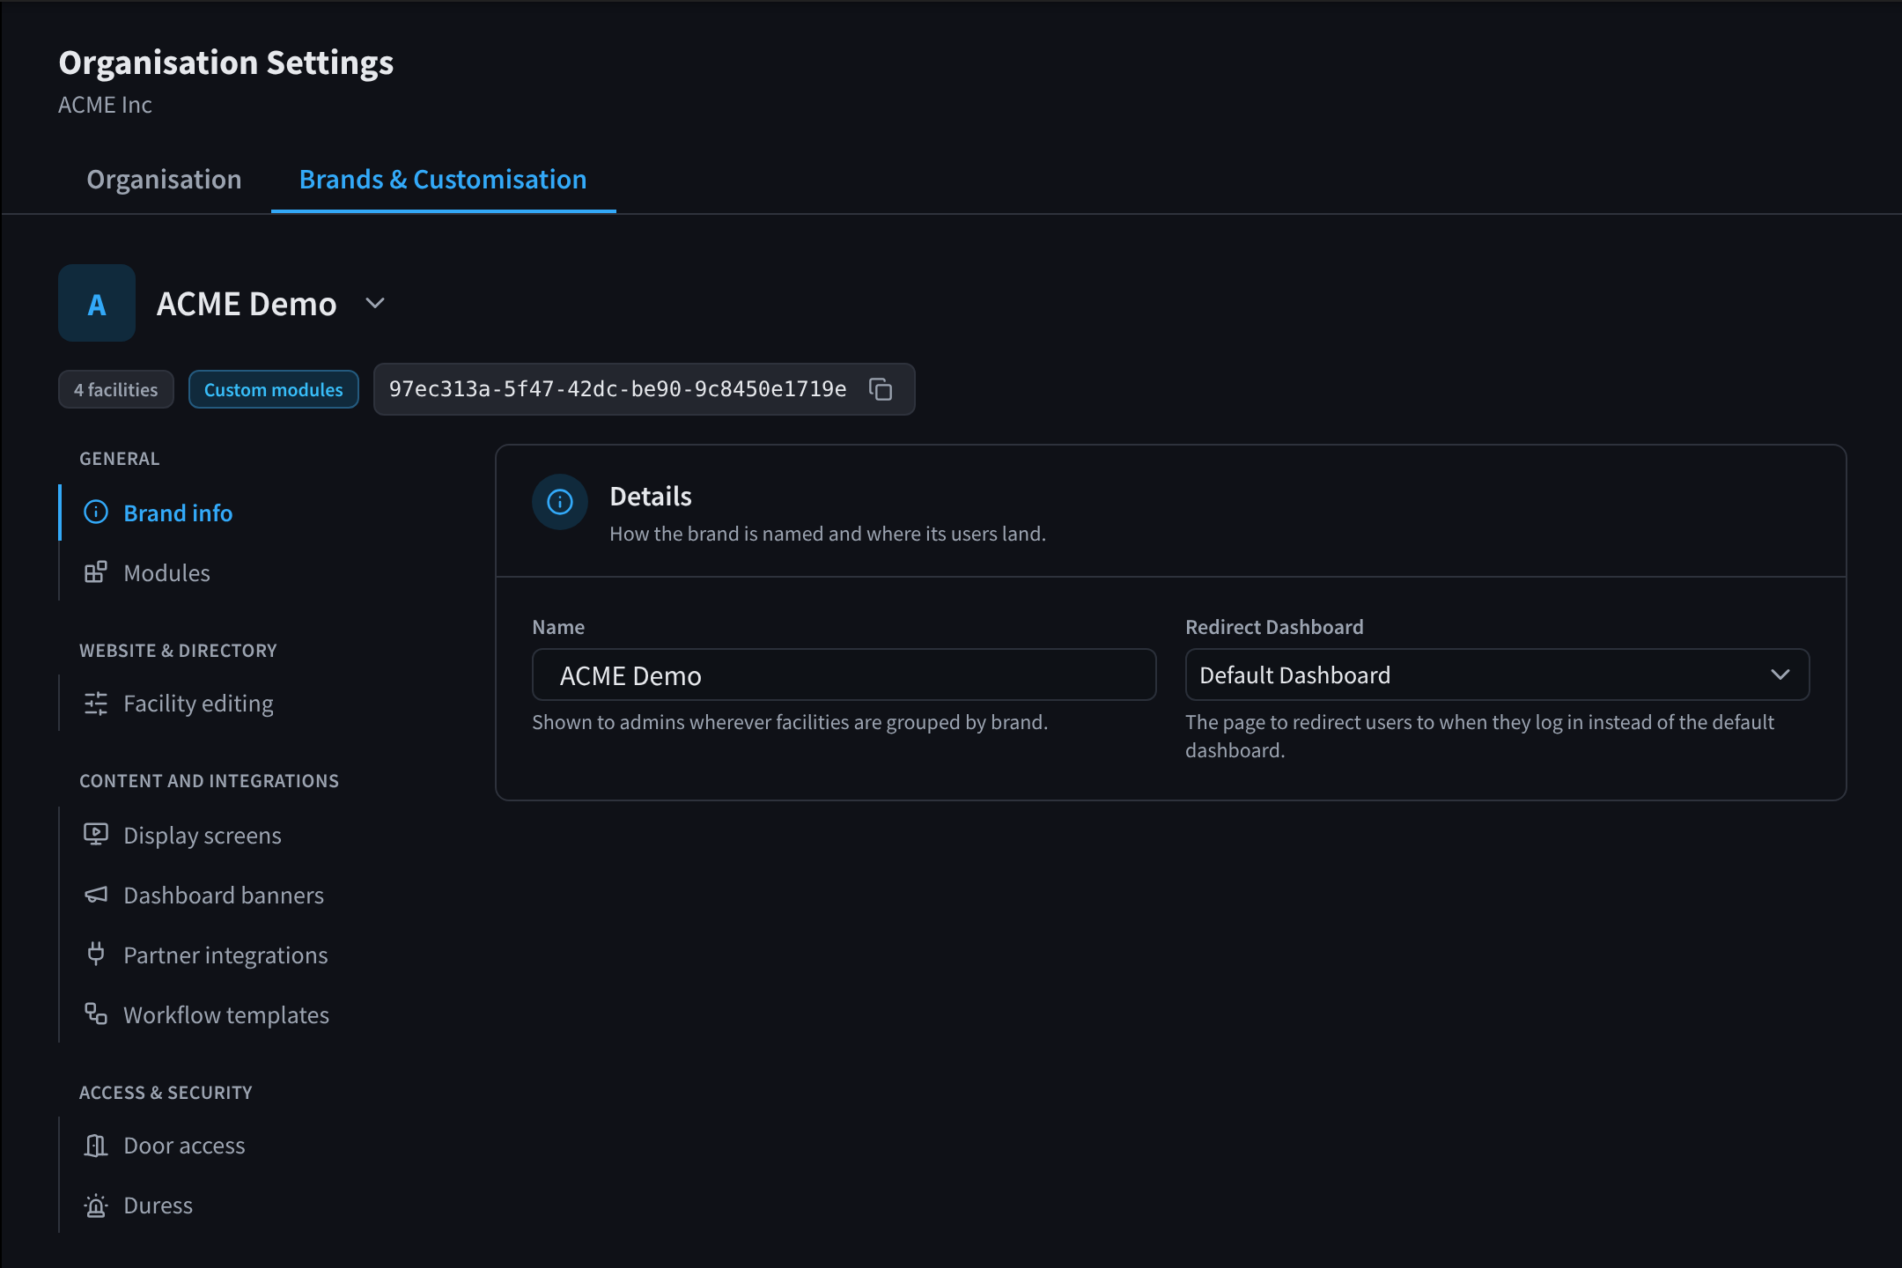This screenshot has height=1268, width=1902.
Task: Click the ACME Demo brand heading
Action: coord(247,304)
